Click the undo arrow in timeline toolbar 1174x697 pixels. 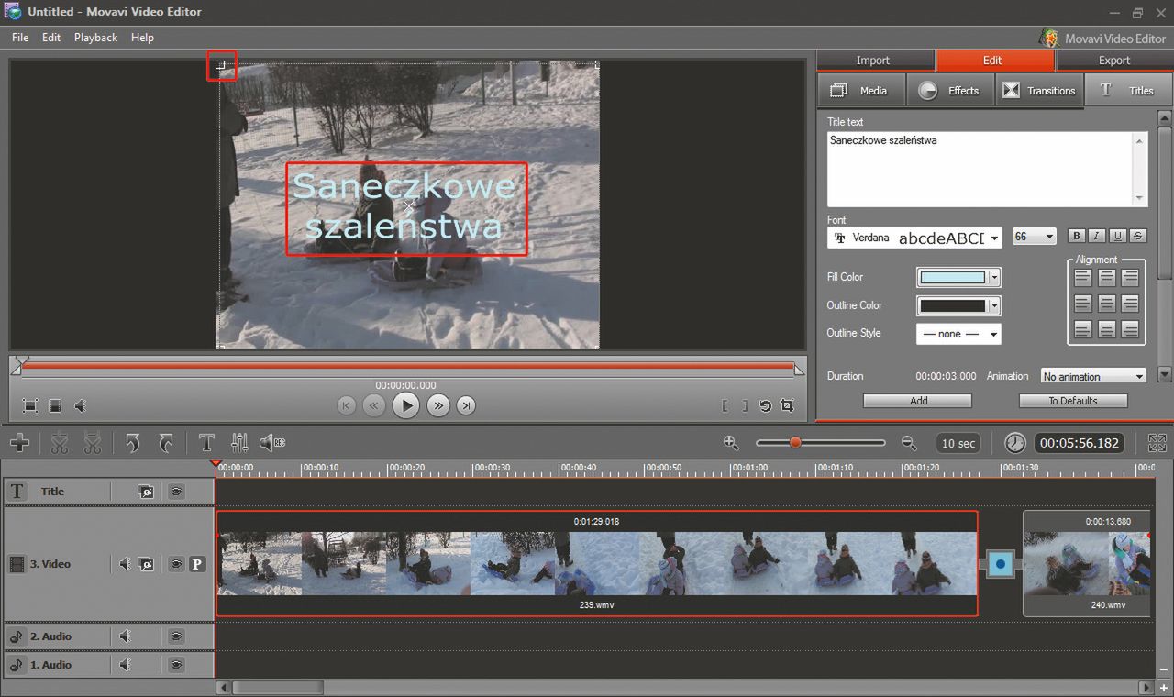(133, 443)
